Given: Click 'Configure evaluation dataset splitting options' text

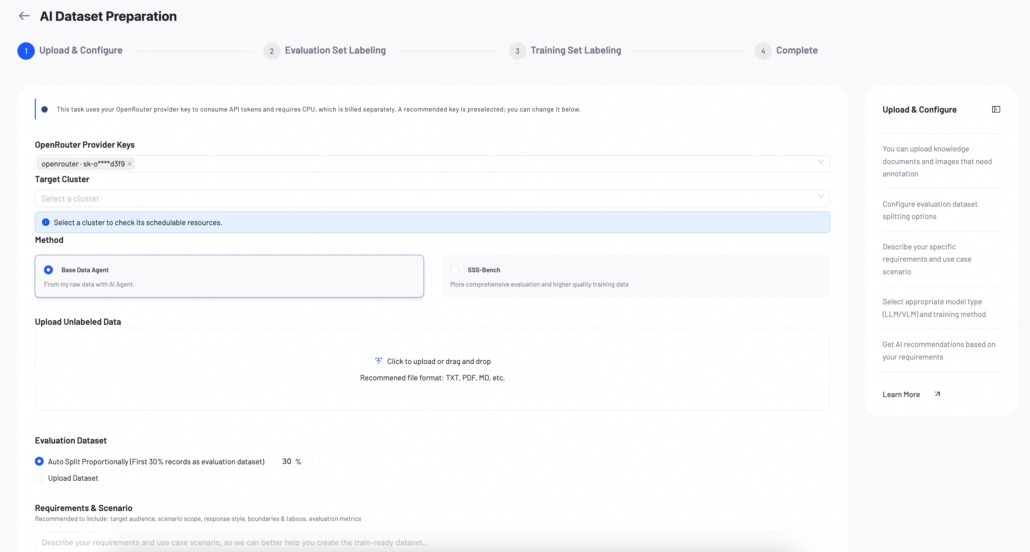Looking at the screenshot, I should click(930, 210).
